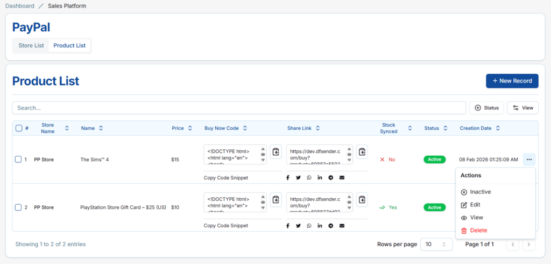Open the three-dot actions menu for row 1
The height and width of the screenshot is (264, 551).
(529, 159)
